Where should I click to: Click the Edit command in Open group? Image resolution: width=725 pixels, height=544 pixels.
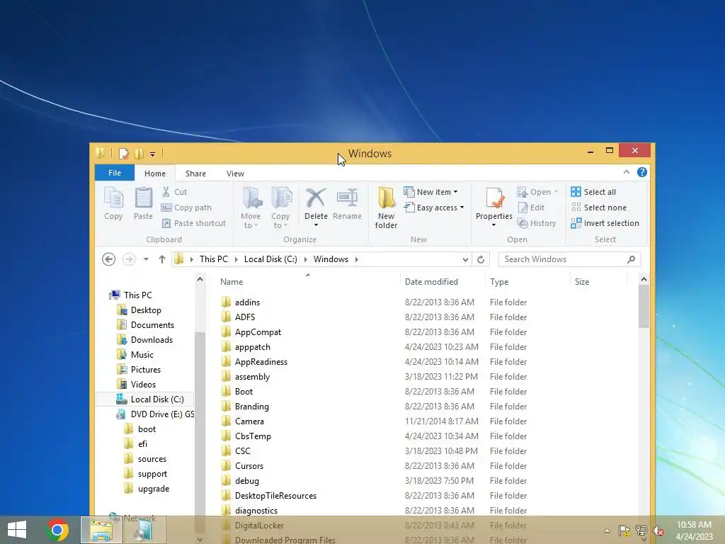(531, 208)
